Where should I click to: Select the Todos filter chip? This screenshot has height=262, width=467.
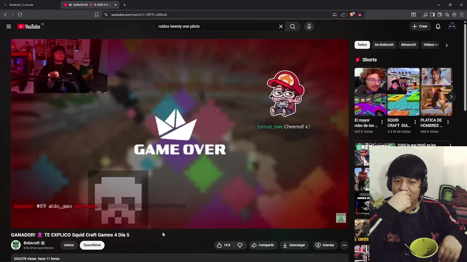[x=362, y=45]
